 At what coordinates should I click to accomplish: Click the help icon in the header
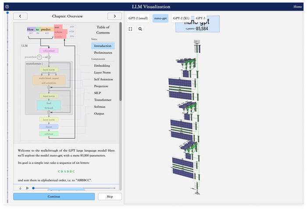pos(7,7)
